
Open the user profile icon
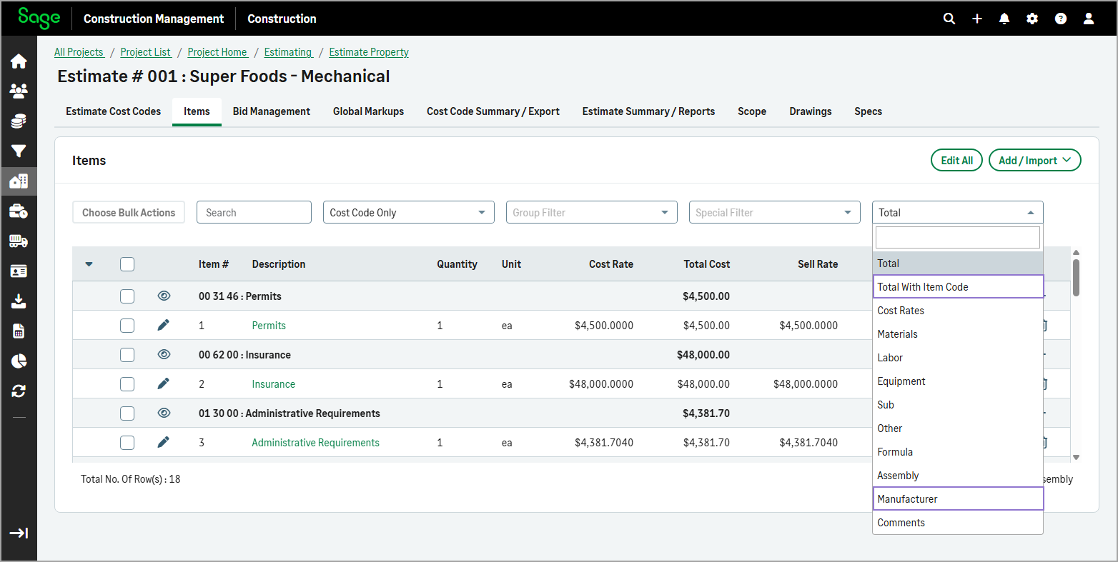tap(1089, 19)
